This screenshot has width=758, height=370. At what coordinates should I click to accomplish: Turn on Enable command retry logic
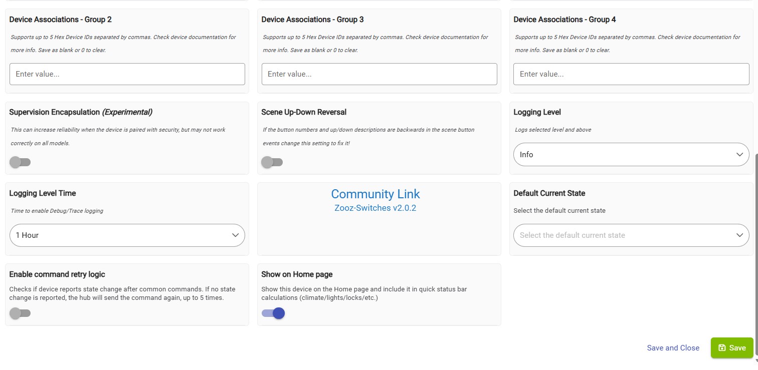click(20, 313)
